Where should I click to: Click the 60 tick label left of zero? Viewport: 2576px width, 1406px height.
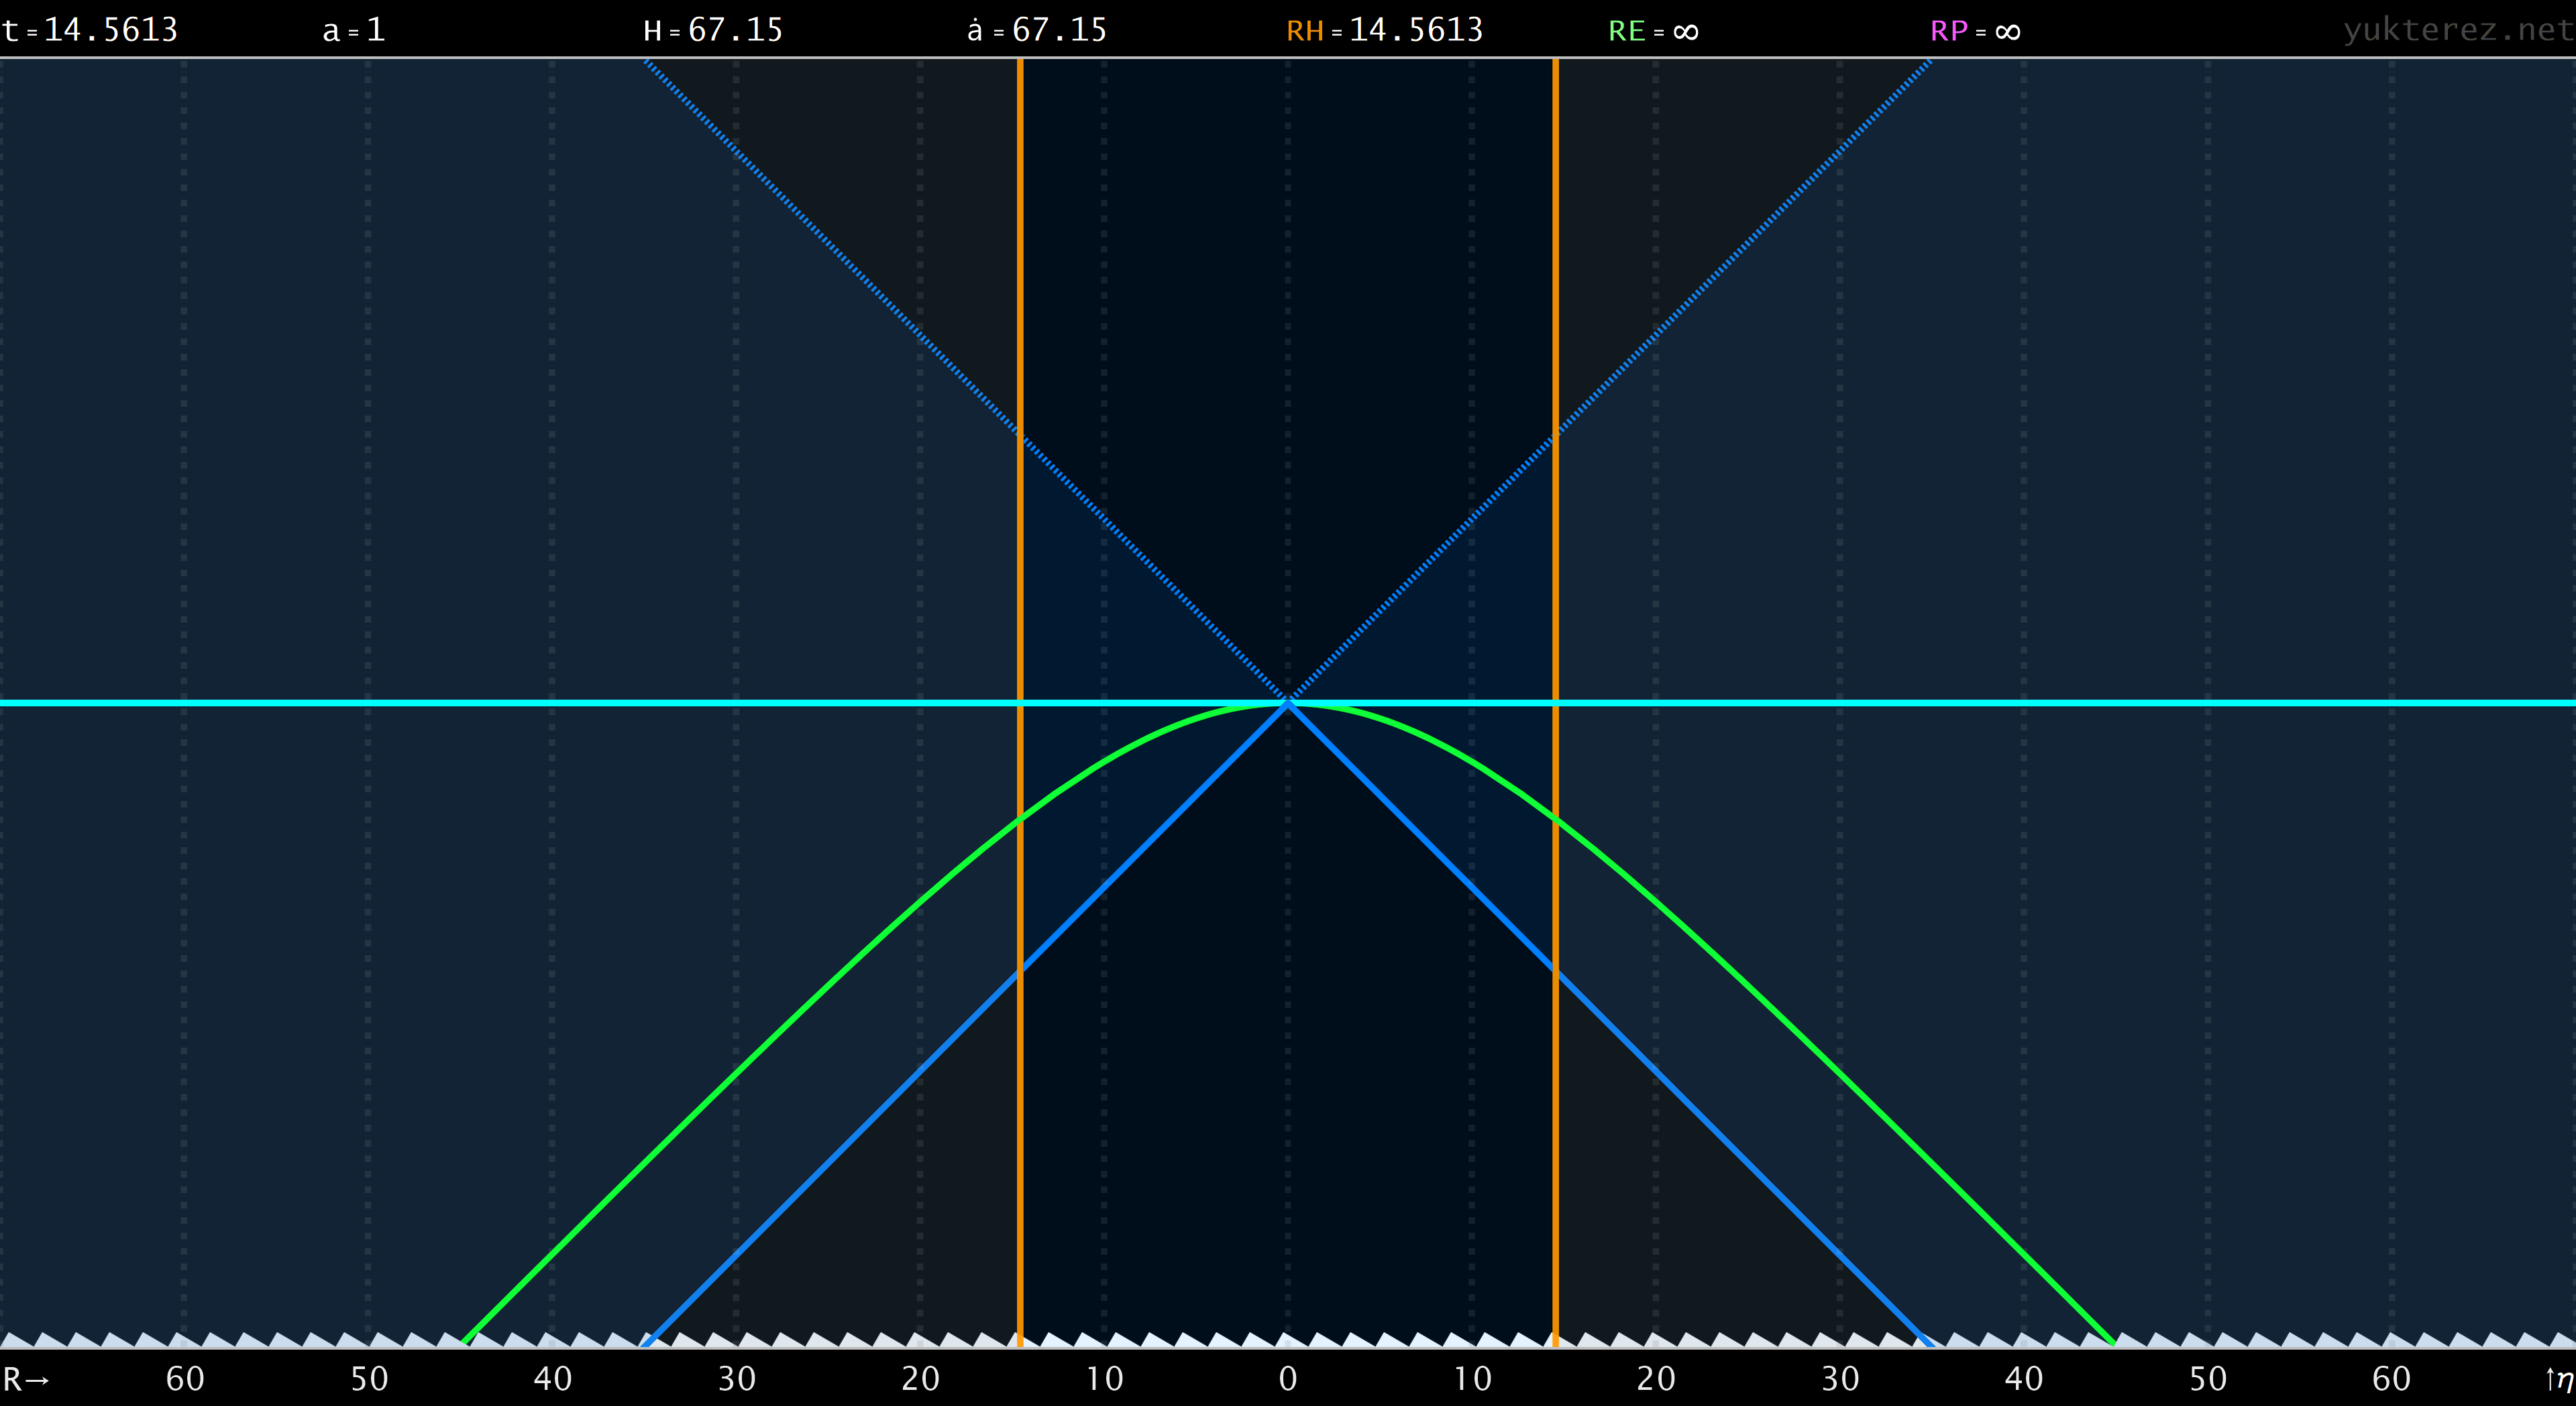(x=185, y=1379)
